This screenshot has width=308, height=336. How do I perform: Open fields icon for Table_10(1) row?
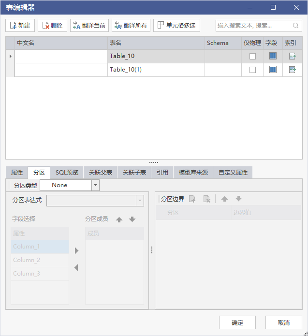(273, 70)
